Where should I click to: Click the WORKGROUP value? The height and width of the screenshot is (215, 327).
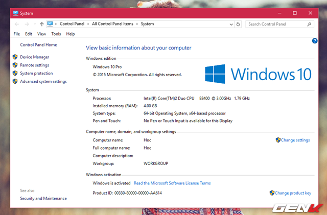[156, 163]
